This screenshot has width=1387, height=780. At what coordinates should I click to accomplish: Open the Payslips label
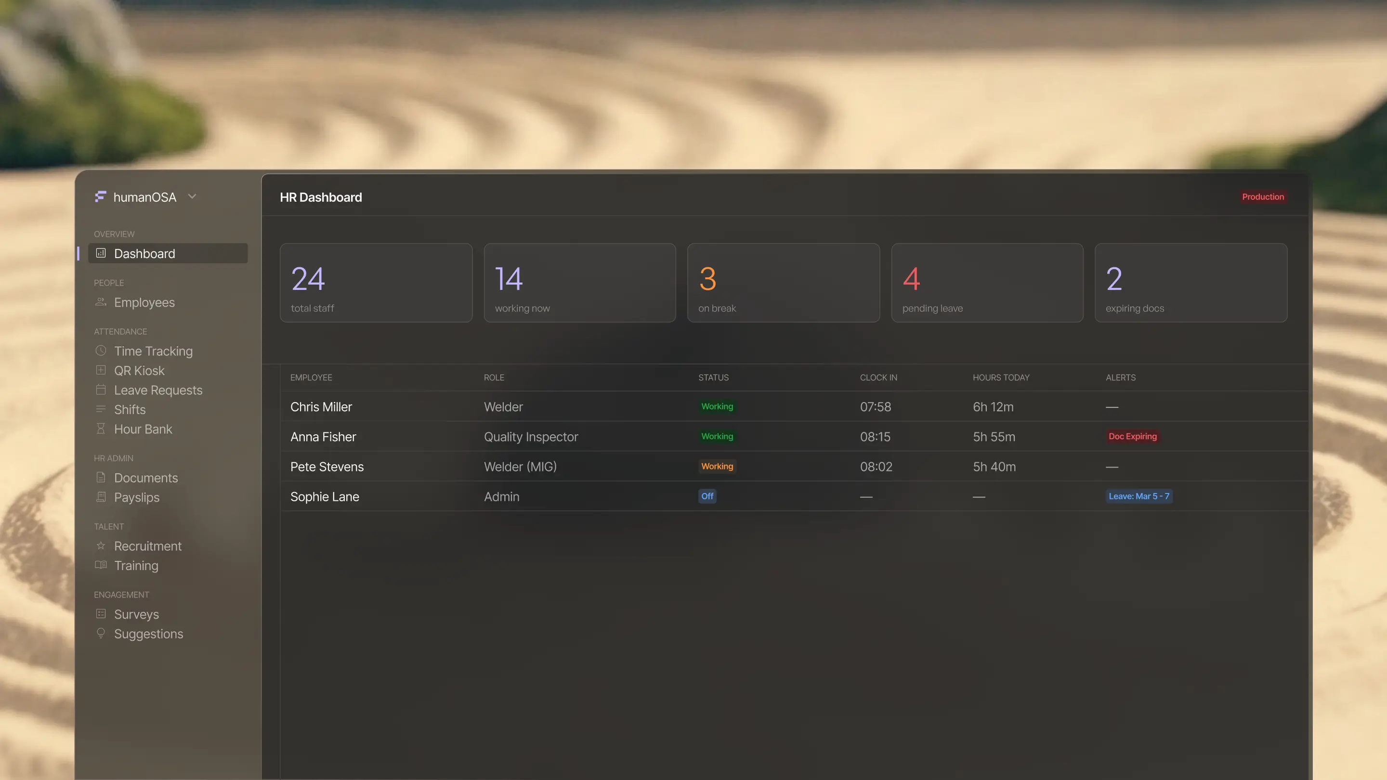coord(137,497)
